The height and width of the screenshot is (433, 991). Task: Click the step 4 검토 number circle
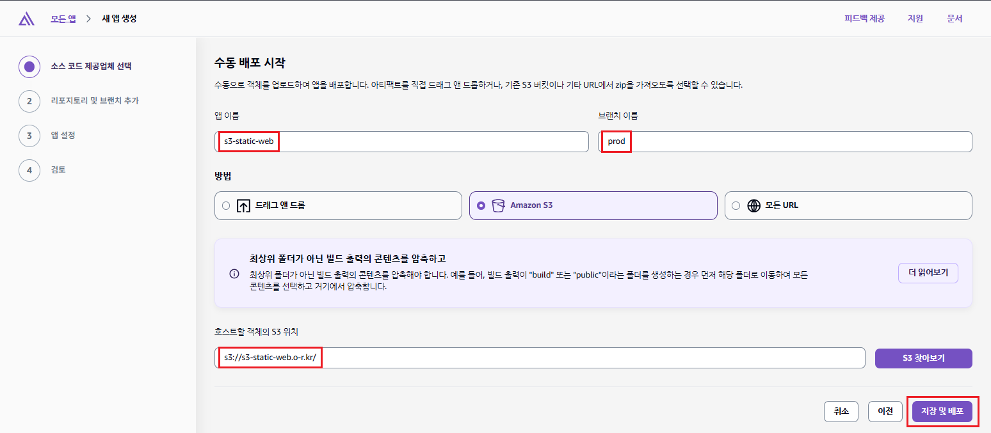[29, 170]
